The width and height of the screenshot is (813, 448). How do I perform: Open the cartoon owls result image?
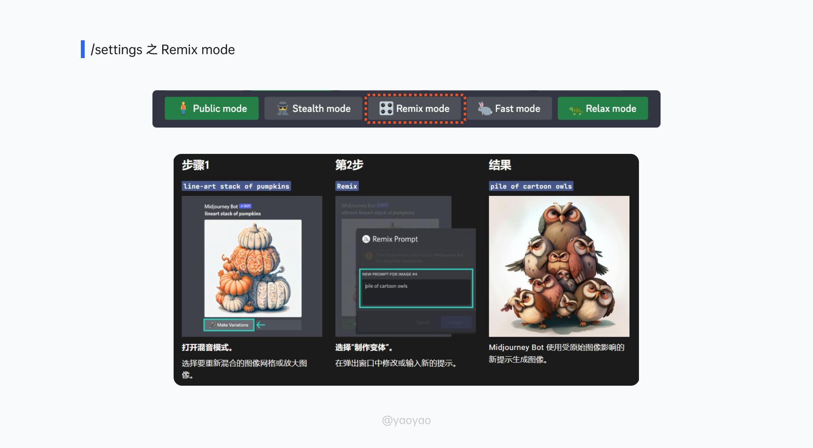click(559, 266)
